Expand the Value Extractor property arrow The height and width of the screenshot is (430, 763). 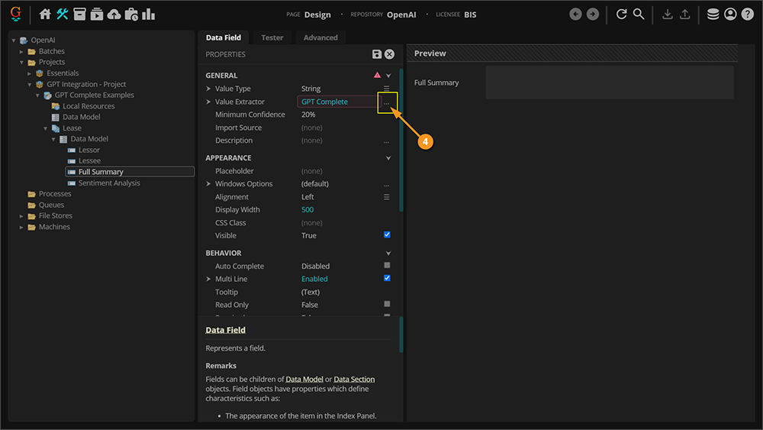pyautogui.click(x=208, y=102)
